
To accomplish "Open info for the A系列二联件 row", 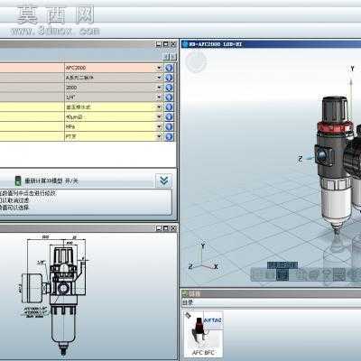I will tap(169, 78).
